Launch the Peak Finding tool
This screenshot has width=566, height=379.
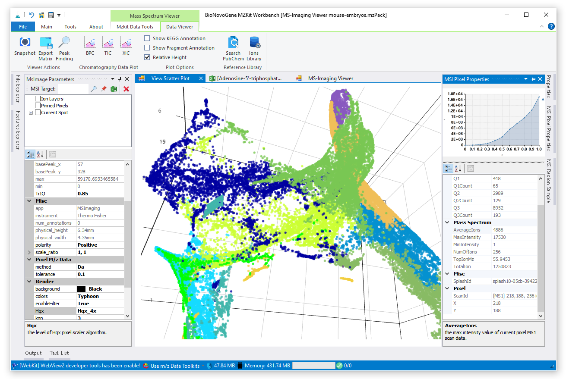[x=64, y=43]
